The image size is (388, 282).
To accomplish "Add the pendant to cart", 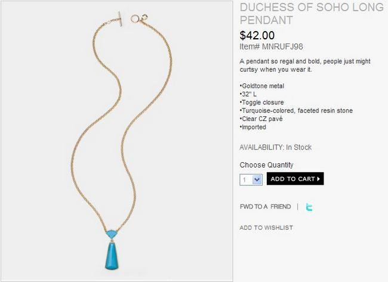I will 295,179.
